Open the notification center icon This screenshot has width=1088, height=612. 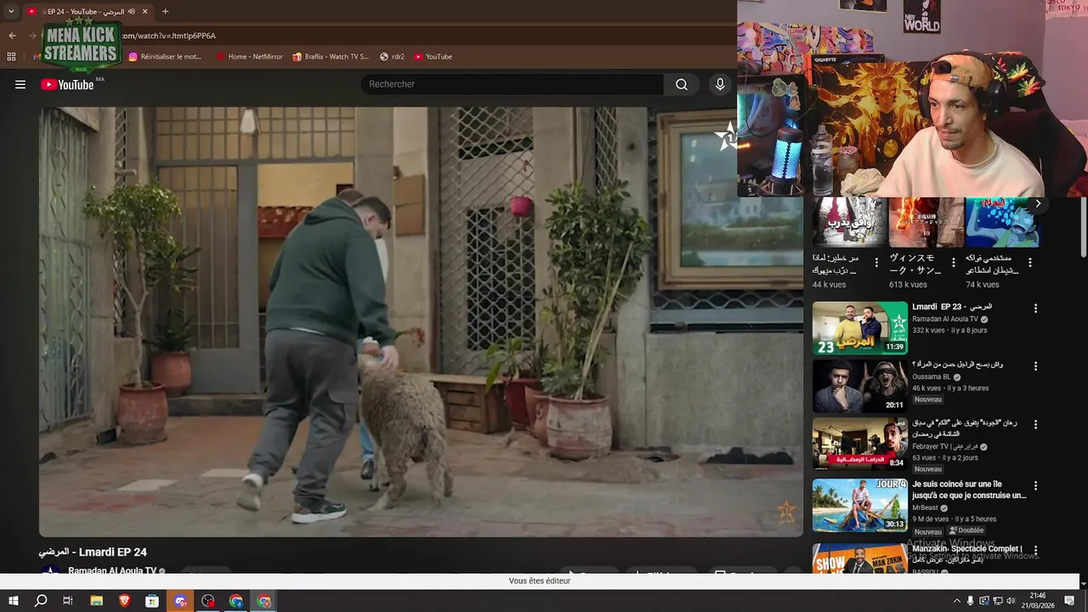(1070, 601)
